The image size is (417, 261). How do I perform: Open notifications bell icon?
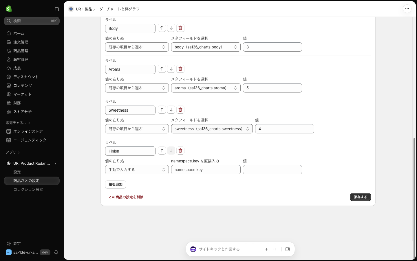tap(56, 252)
